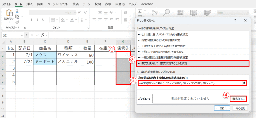Select cell containing キーボード

pyautogui.click(x=45, y=62)
